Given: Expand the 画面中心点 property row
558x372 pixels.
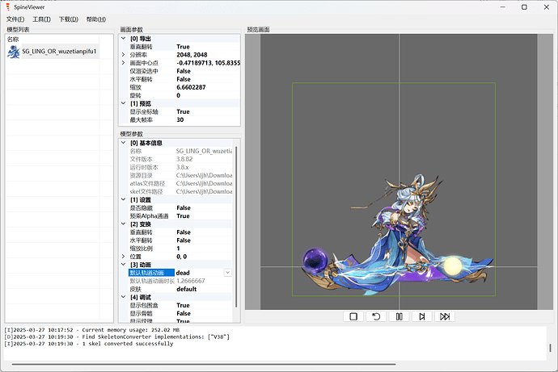Looking at the screenshot, I should (124, 63).
